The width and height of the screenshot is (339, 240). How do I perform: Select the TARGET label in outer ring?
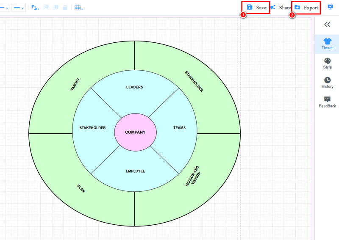tap(75, 85)
